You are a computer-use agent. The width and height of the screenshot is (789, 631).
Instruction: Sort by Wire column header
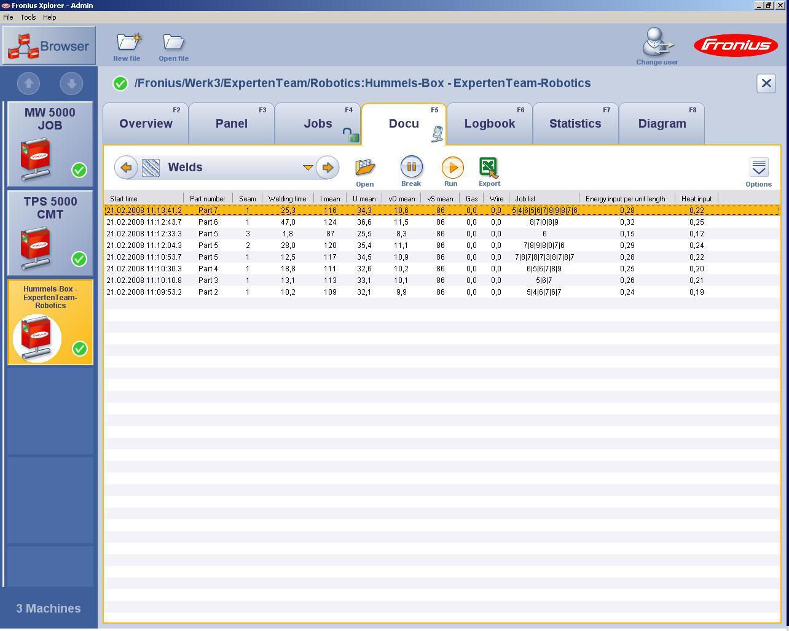pyautogui.click(x=496, y=198)
